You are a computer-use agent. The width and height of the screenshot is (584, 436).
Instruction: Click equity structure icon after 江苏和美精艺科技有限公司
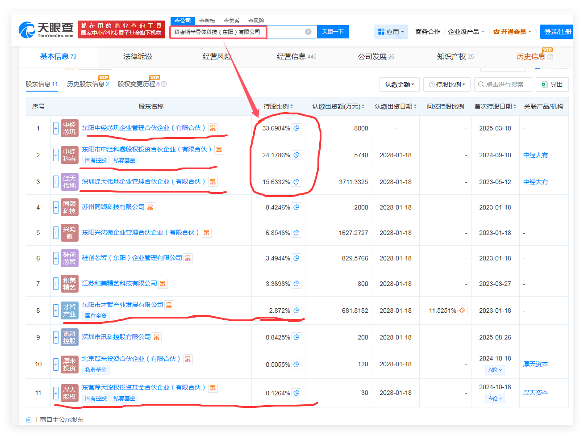(163, 284)
